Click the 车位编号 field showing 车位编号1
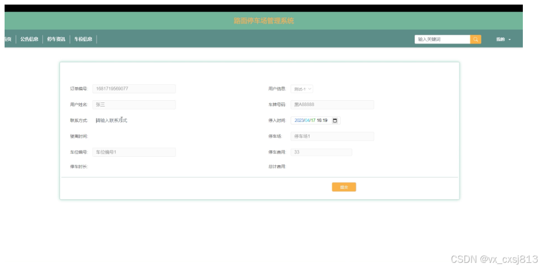Viewport: 540px width, 268px height. click(134, 152)
